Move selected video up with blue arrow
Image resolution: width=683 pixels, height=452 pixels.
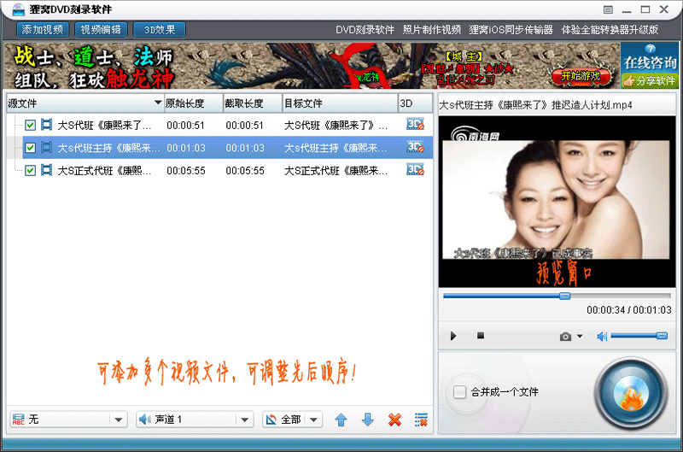point(341,420)
